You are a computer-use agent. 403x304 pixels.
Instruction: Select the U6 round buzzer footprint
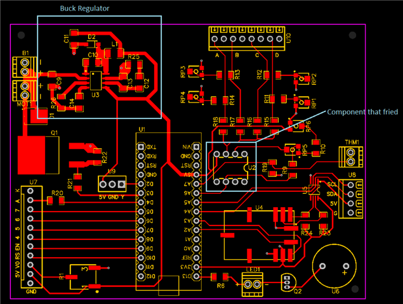pyautogui.click(x=334, y=266)
